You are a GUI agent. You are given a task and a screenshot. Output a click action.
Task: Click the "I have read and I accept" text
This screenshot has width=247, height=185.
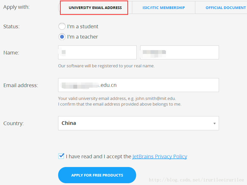click(99, 156)
